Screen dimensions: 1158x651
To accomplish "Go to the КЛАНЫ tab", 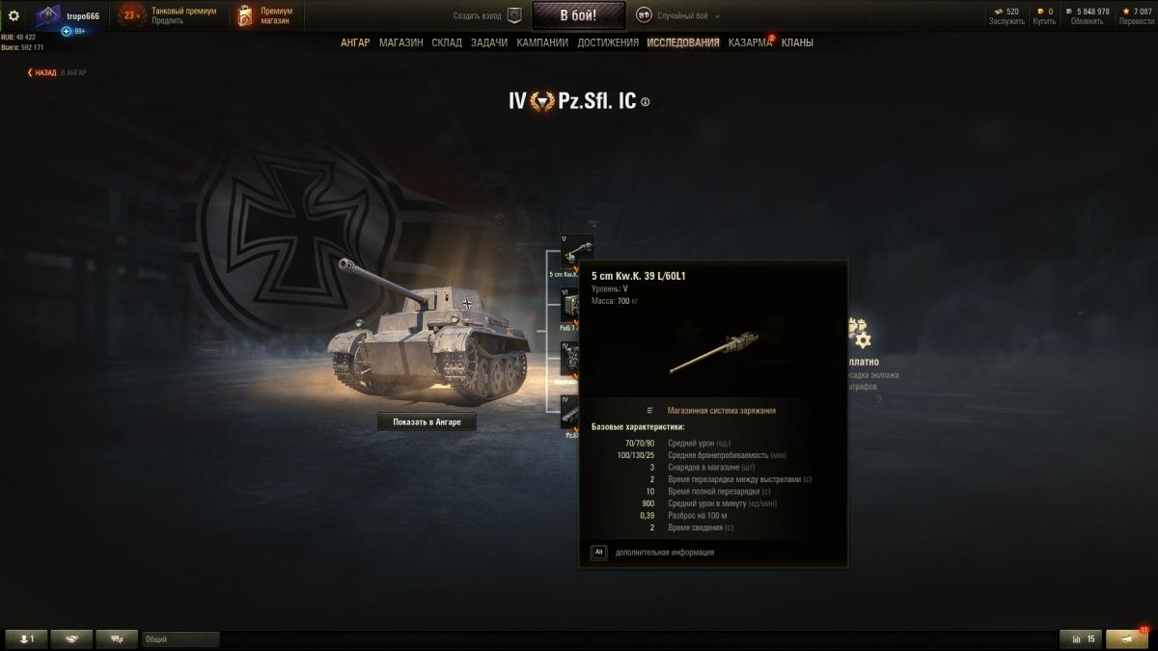I will [x=797, y=42].
